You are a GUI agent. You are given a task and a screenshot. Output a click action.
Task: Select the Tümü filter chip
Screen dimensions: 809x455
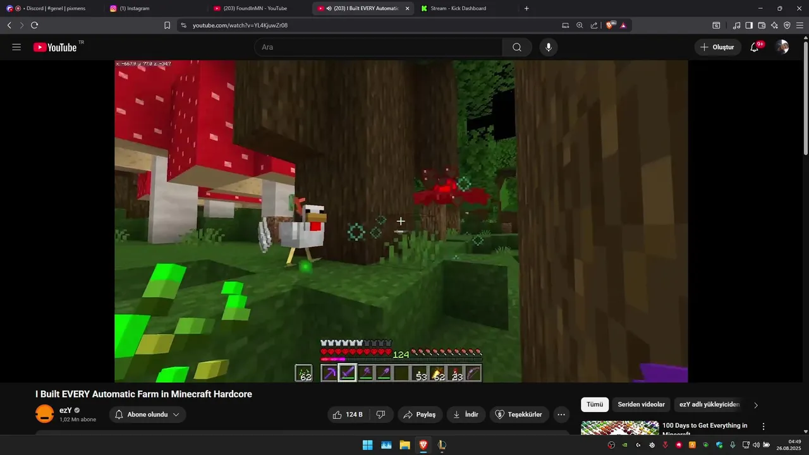(x=595, y=404)
